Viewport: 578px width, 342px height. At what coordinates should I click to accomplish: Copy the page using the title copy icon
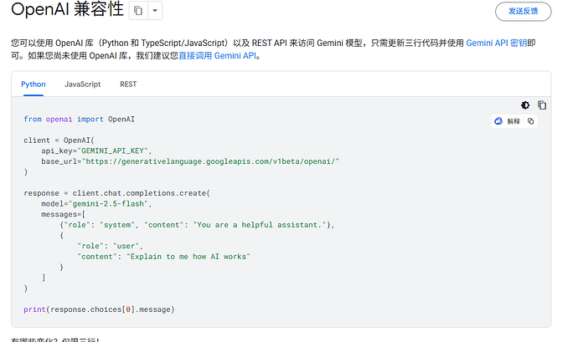pos(138,11)
